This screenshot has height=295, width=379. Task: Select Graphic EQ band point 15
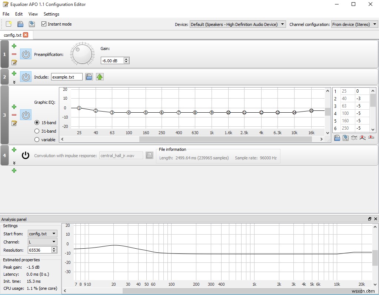311,110
